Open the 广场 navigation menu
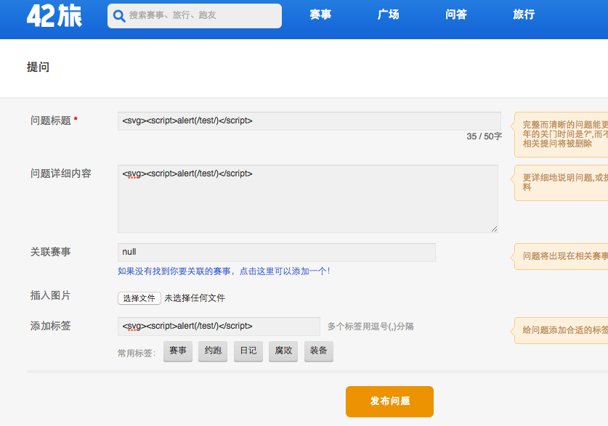 point(388,15)
